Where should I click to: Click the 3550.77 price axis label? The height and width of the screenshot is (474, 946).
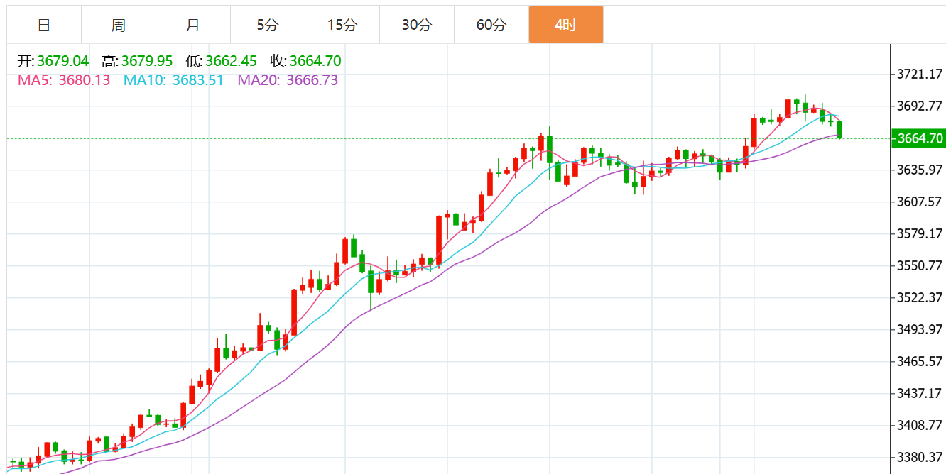(x=920, y=265)
